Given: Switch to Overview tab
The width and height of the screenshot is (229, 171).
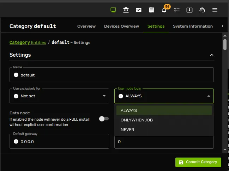Looking at the screenshot, I should (86, 26).
